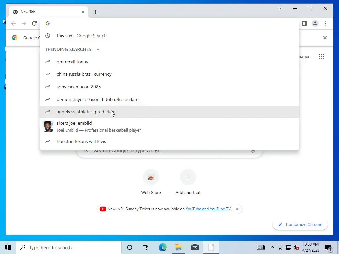Click the blank document taskbar icon
Screen dimensions: 339x254
(x=211, y=247)
